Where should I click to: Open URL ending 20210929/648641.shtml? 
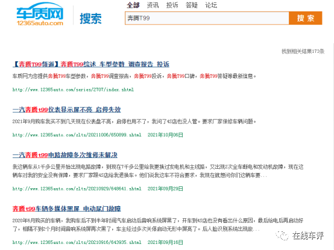(x=77, y=189)
